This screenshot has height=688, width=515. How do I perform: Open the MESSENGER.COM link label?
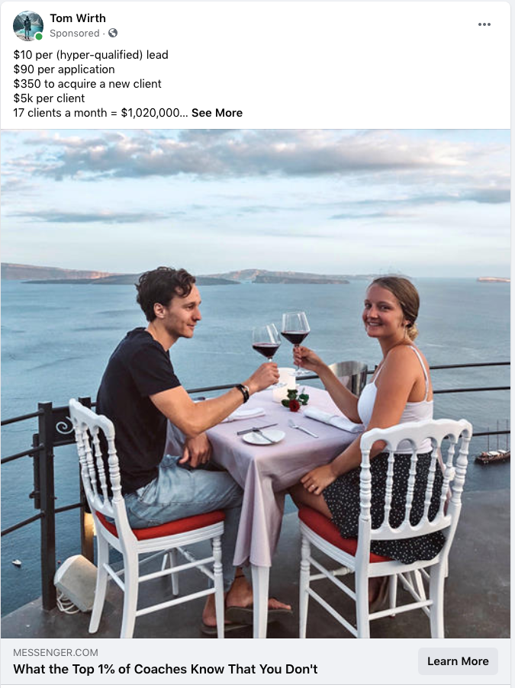[x=56, y=652]
